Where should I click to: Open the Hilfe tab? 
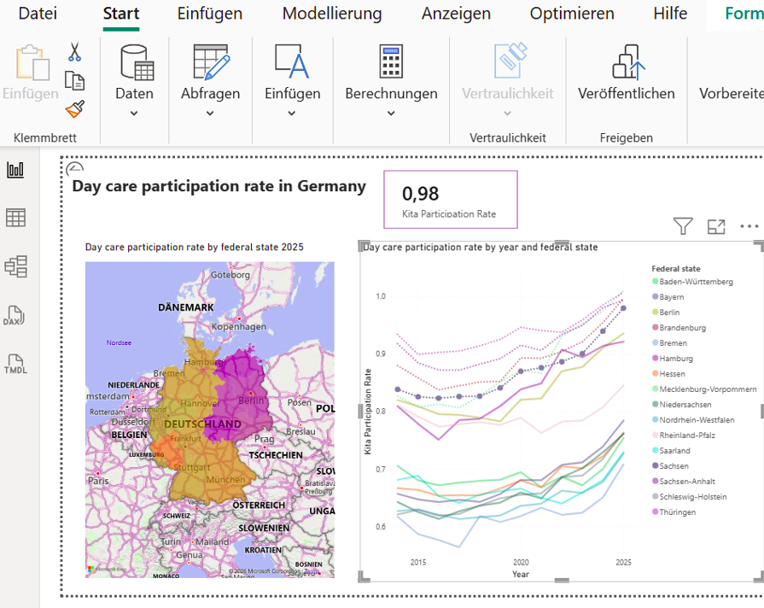coord(670,14)
